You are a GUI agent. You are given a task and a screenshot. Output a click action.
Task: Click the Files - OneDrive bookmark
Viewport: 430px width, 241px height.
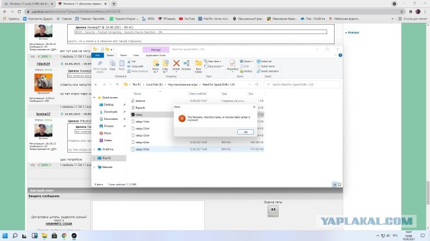pos(312,19)
